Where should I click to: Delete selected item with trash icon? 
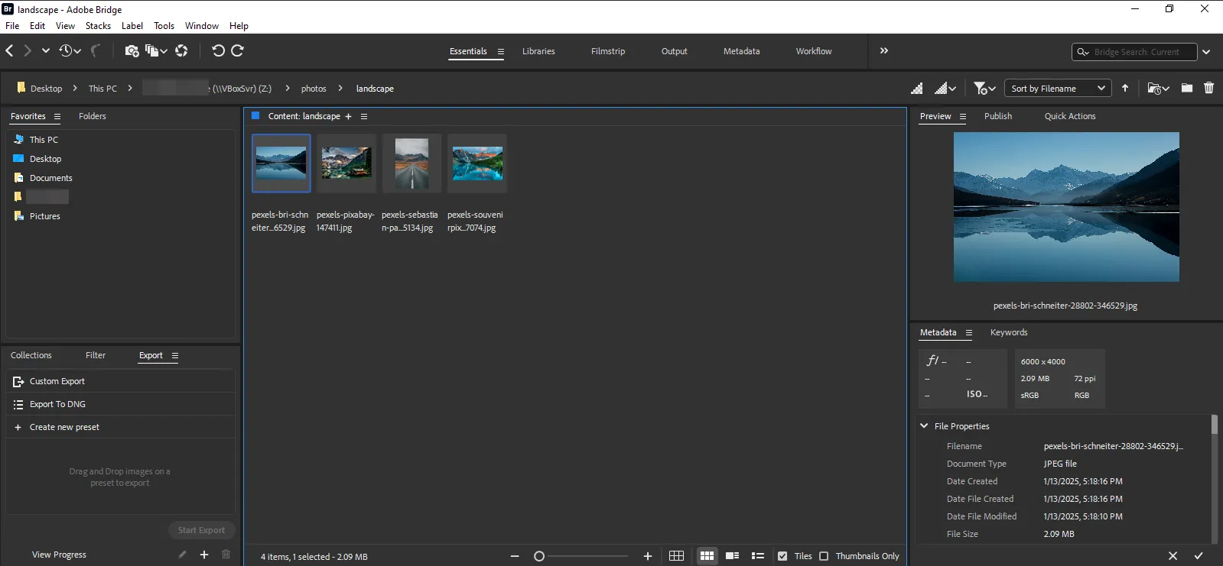point(1208,88)
